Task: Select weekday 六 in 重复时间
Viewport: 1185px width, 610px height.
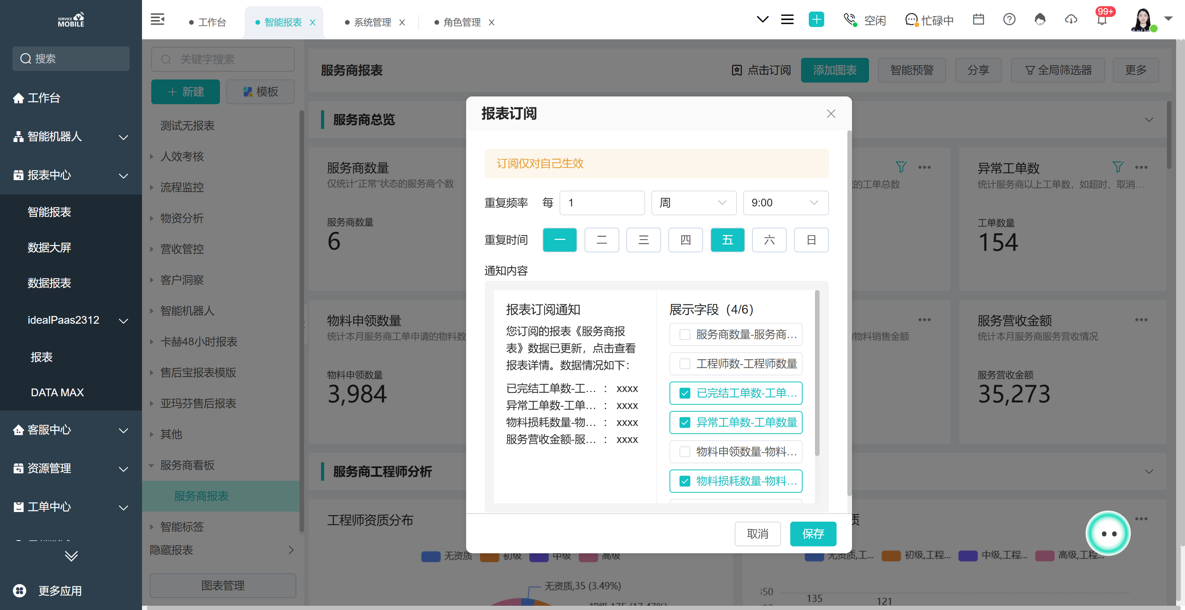Action: coord(769,240)
